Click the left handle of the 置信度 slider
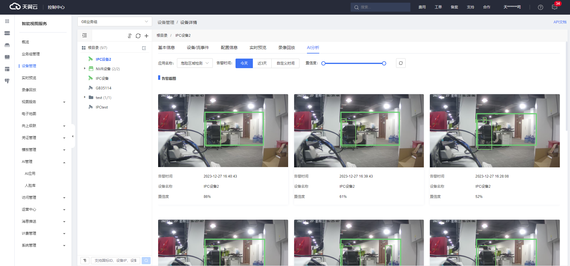 pyautogui.click(x=323, y=63)
